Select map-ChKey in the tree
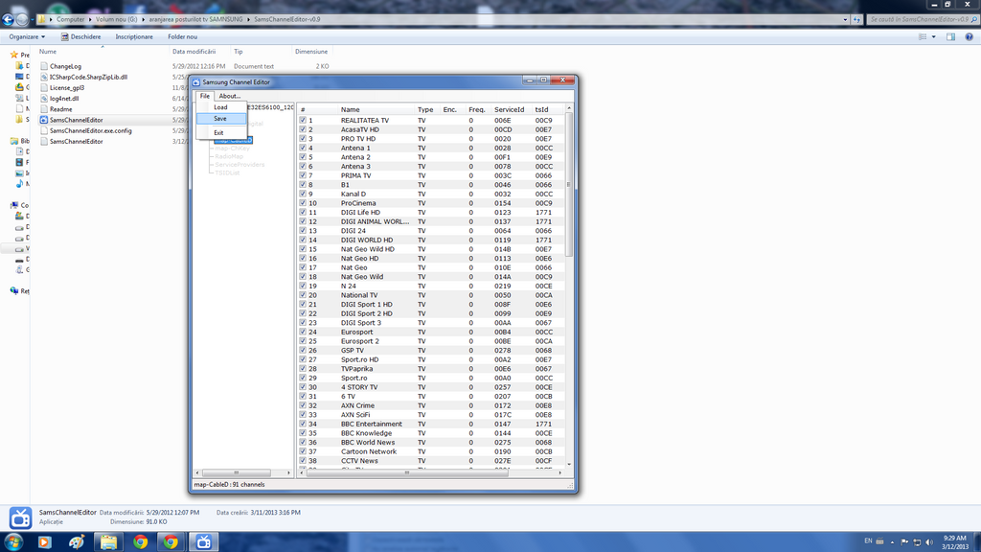The image size is (981, 552). pos(232,149)
